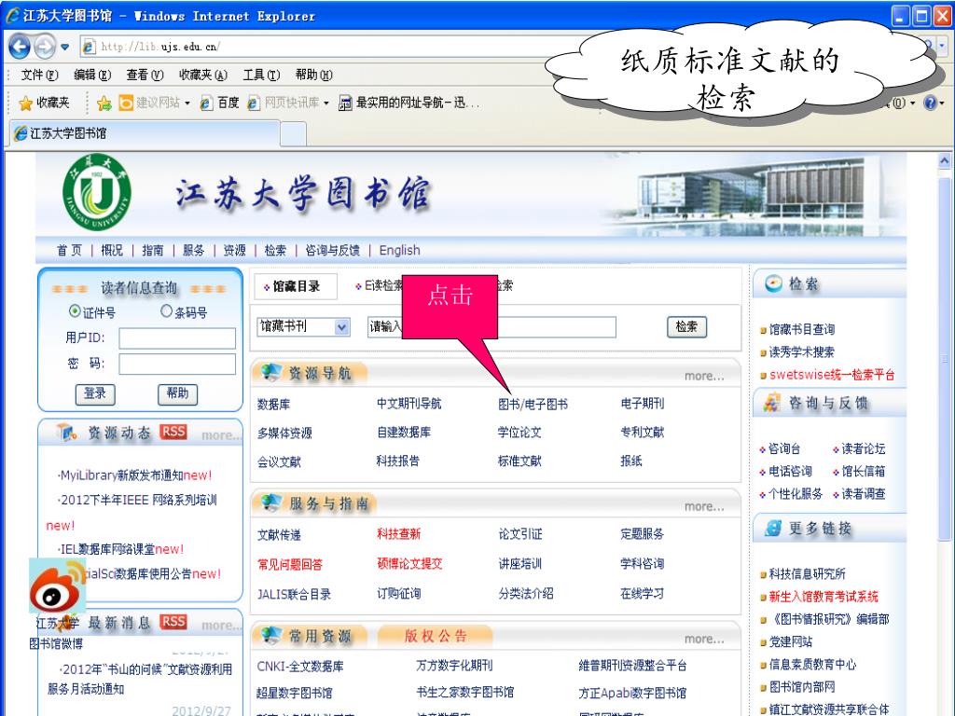Open the red 科技查新 link
The height and width of the screenshot is (716, 955).
pyautogui.click(x=399, y=534)
